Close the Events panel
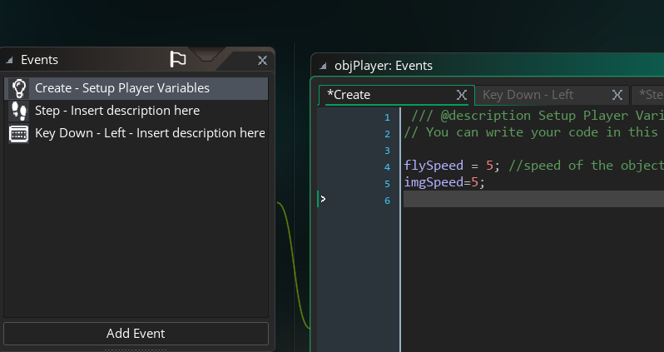This screenshot has width=664, height=352. [263, 61]
